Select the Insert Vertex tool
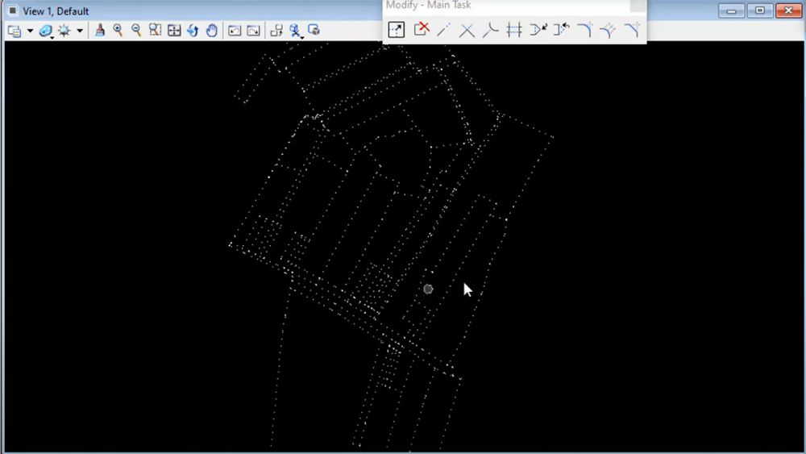The height and width of the screenshot is (454, 806). tap(538, 29)
